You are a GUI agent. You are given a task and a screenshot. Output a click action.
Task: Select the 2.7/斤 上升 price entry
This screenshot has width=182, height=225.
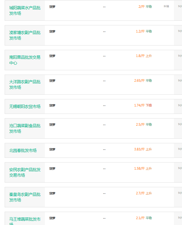click(x=144, y=193)
